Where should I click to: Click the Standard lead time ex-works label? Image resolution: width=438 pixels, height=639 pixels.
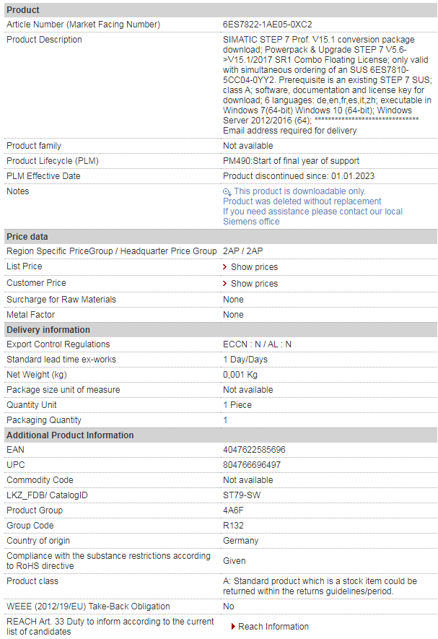point(61,360)
